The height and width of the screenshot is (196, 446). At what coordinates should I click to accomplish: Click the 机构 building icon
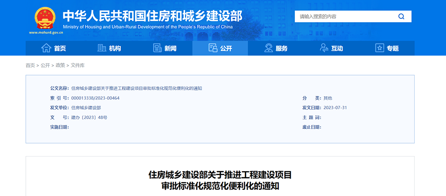coord(102,48)
